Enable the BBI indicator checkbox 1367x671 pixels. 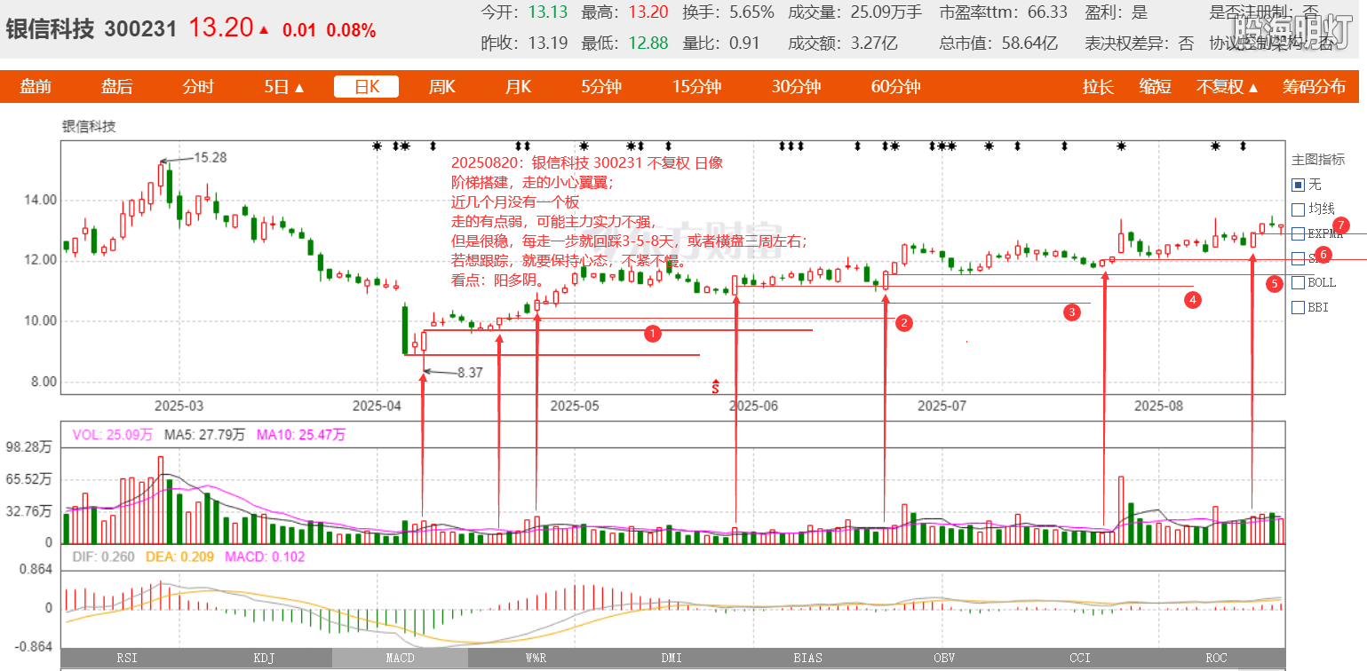(x=1298, y=307)
